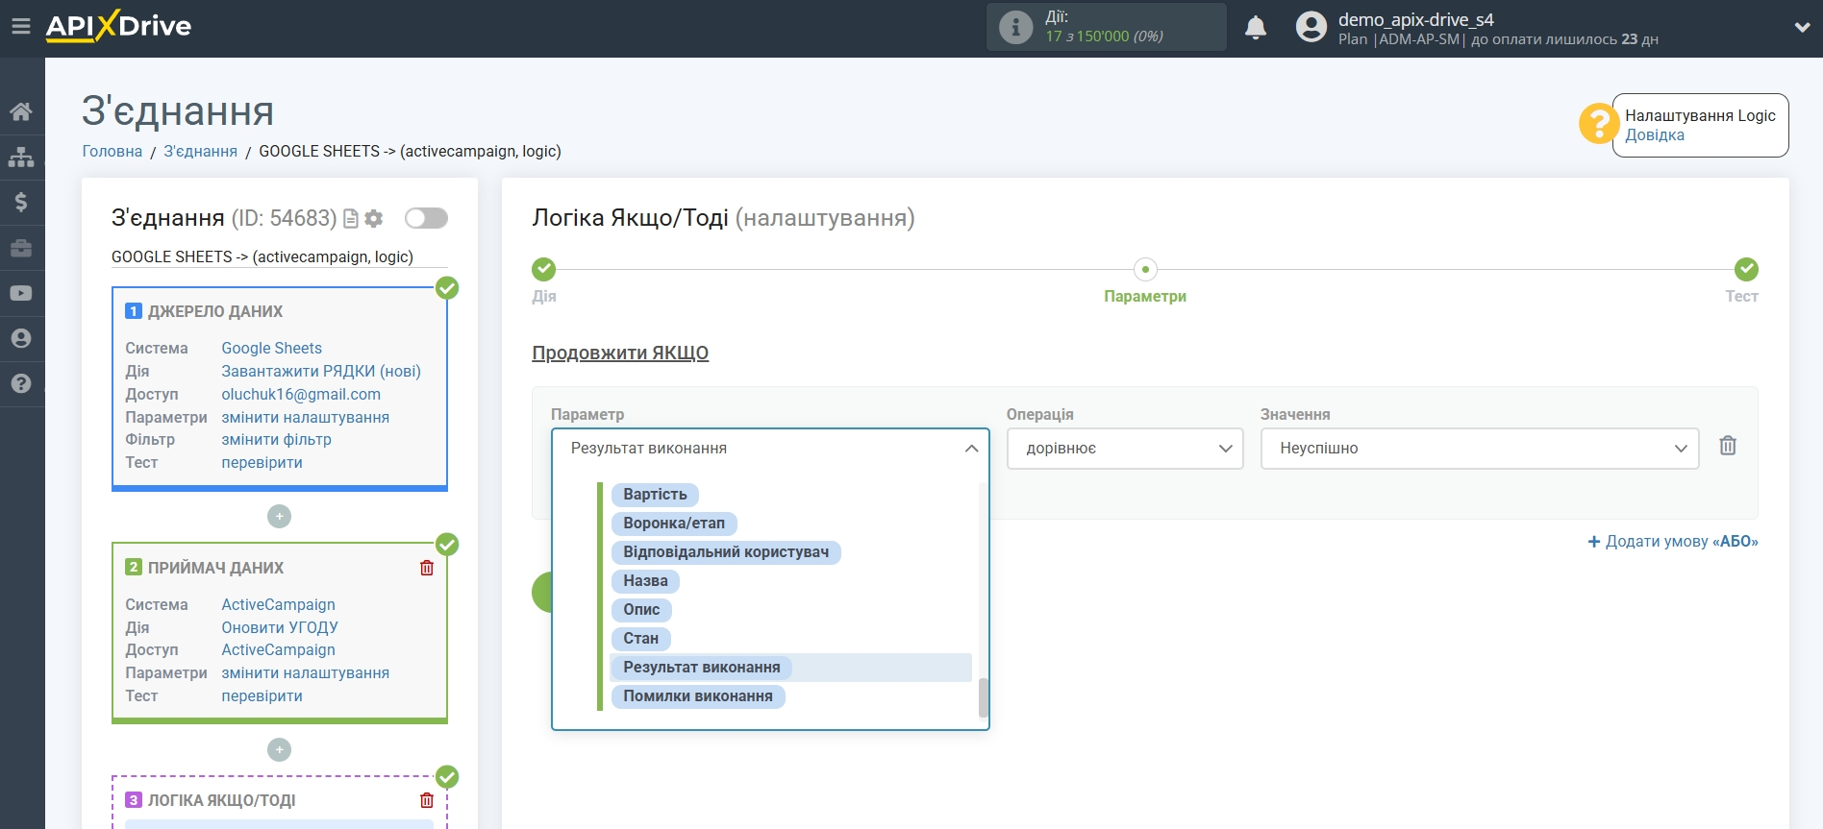Viewport: 1823px width, 829px height.
Task: Click the user avatar icon
Action: [x=1311, y=27]
